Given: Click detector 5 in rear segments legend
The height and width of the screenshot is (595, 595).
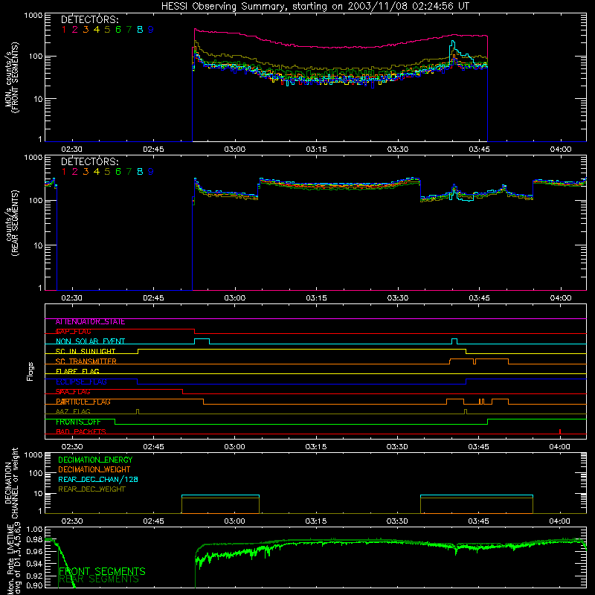Looking at the screenshot, I should coord(107,172).
